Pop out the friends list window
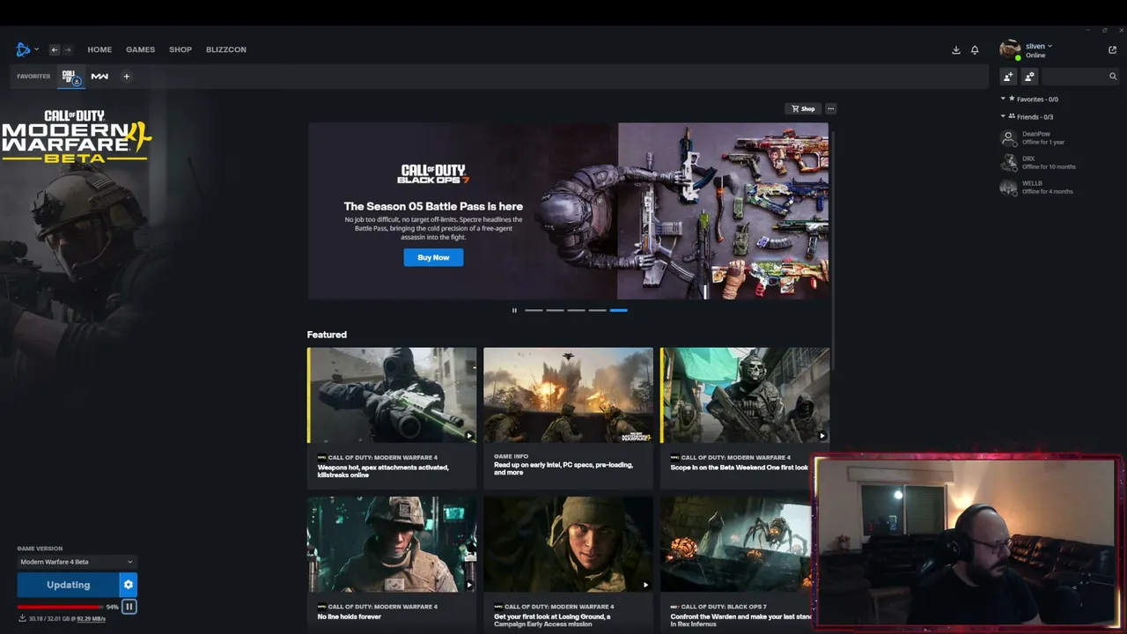The height and width of the screenshot is (634, 1127). 1112,50
